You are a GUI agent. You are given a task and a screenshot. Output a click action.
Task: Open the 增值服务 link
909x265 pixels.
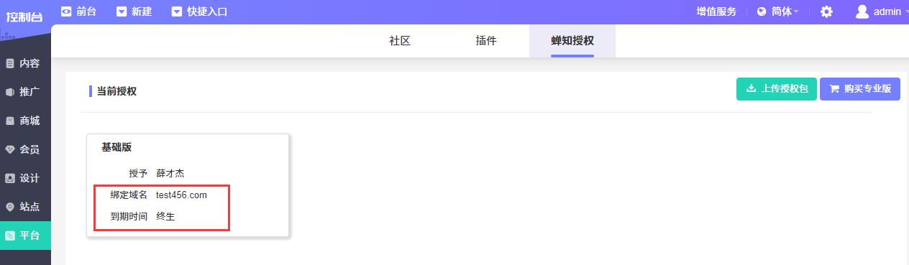pyautogui.click(x=716, y=11)
